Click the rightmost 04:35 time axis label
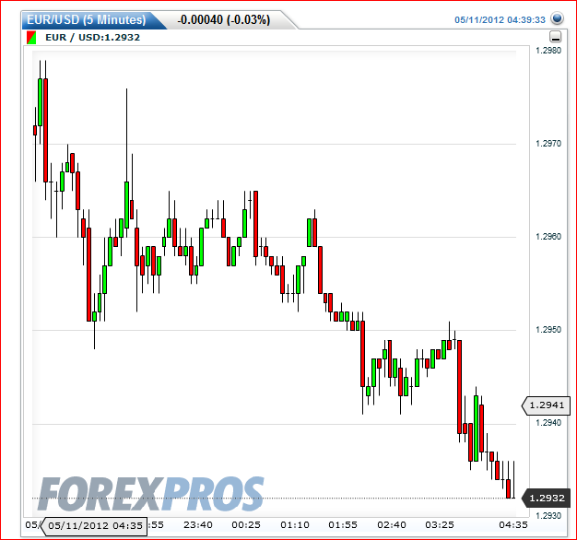Image resolution: width=577 pixels, height=540 pixels. (x=513, y=525)
